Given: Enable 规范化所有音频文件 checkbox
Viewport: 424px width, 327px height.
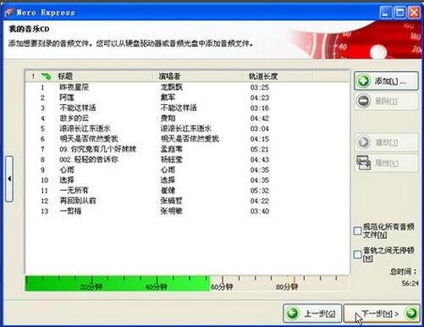Looking at the screenshot, I should pos(357,230).
